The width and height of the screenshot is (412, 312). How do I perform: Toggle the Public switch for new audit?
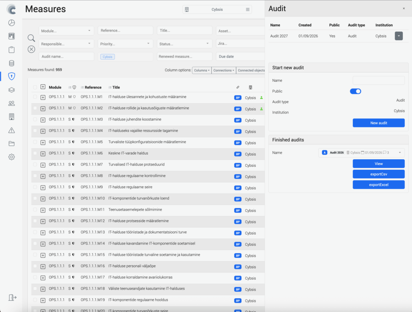click(x=355, y=91)
